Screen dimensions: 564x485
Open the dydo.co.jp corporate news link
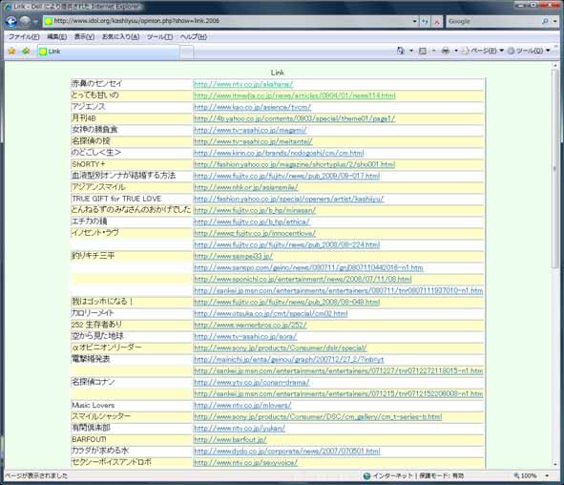coord(287,452)
